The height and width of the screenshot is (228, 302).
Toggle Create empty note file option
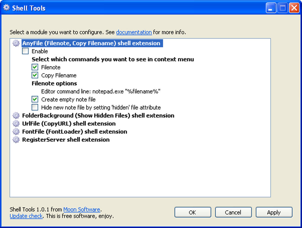pos(35,99)
